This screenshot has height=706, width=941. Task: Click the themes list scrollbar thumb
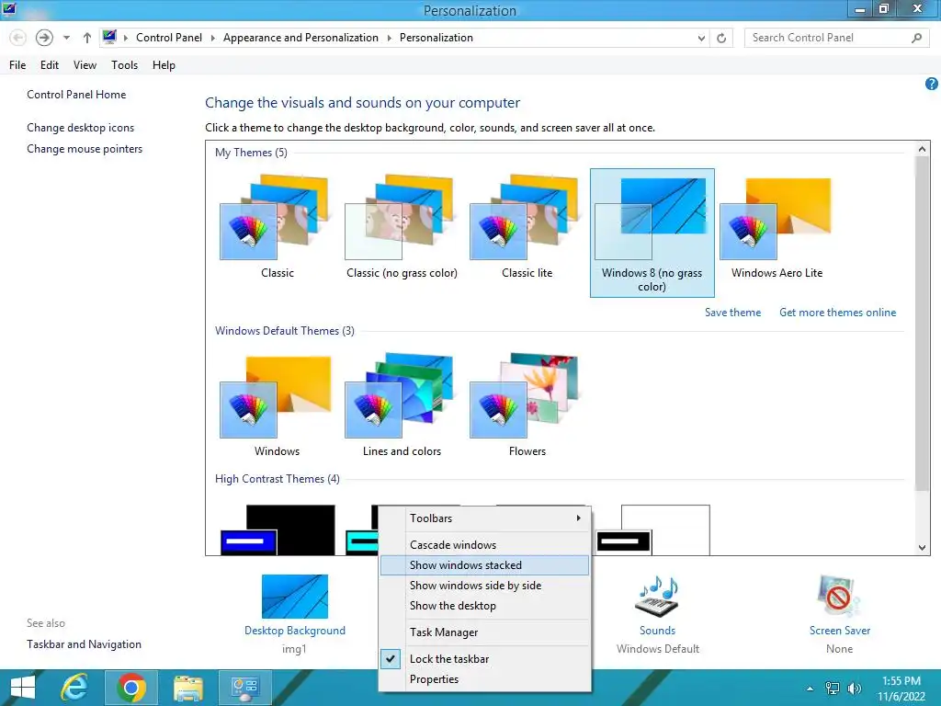click(922, 325)
